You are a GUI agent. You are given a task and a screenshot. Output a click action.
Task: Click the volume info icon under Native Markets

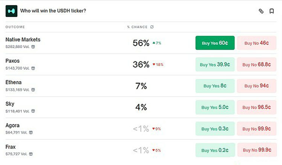(33, 47)
